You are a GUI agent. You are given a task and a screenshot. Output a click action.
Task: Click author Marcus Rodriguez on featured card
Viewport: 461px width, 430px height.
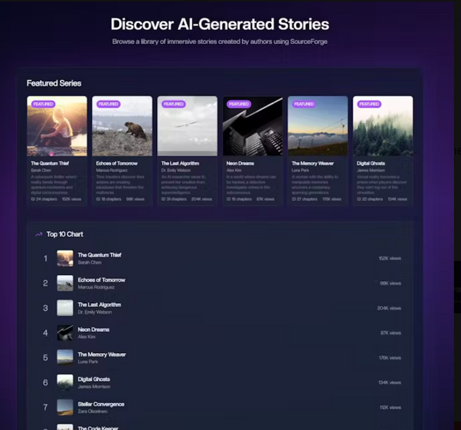click(x=112, y=171)
